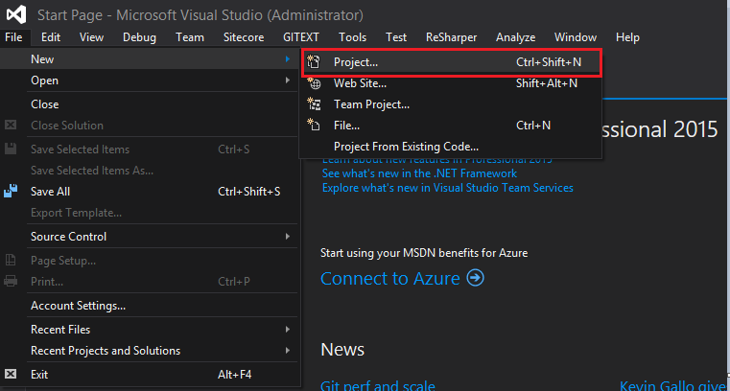Select Export Template... entry

click(149, 213)
